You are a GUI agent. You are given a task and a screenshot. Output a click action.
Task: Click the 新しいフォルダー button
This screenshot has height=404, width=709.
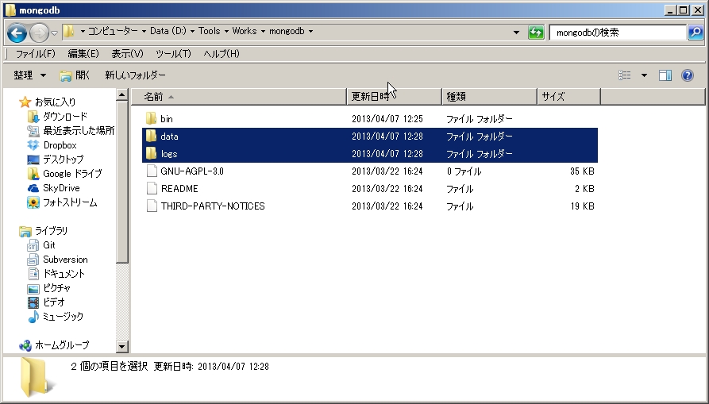[135, 75]
